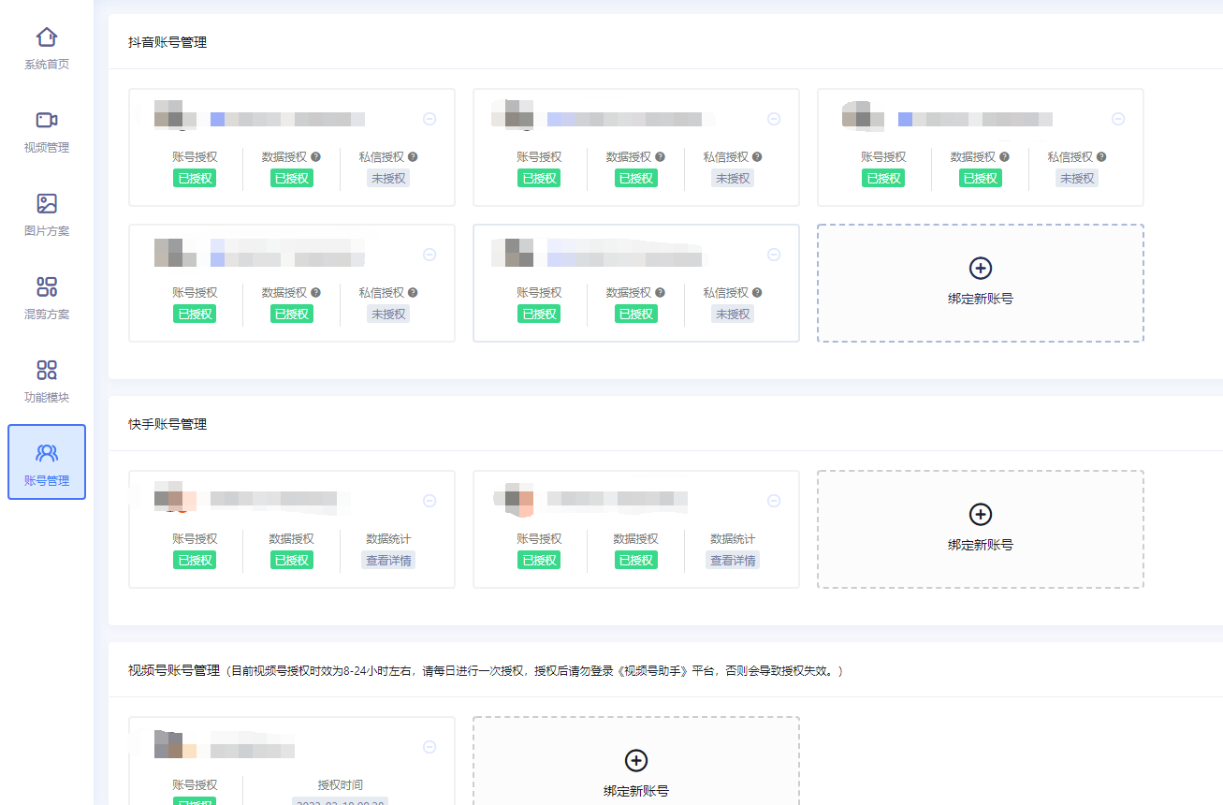The image size is (1223, 805).
Task: Open 功能模块 from the sidebar
Action: (x=47, y=382)
